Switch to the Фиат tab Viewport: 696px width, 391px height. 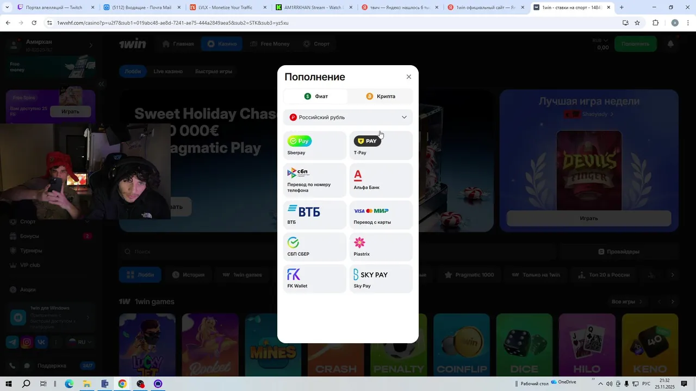316,96
